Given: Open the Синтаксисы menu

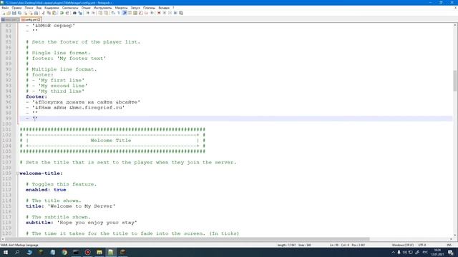Looking at the screenshot, I should tap(70, 8).
